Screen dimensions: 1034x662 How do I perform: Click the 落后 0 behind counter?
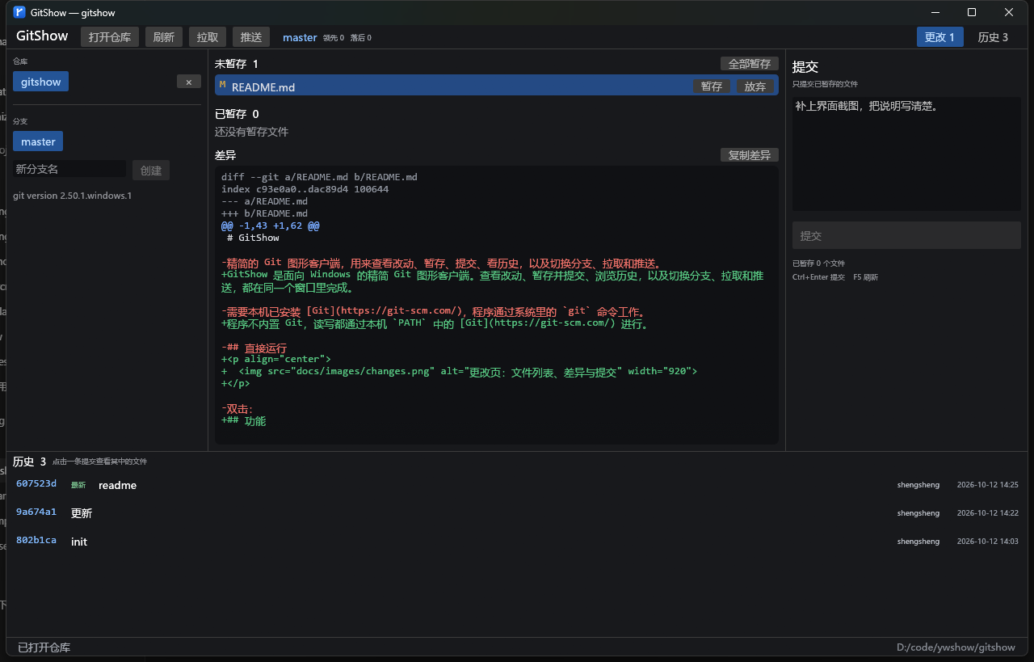361,38
